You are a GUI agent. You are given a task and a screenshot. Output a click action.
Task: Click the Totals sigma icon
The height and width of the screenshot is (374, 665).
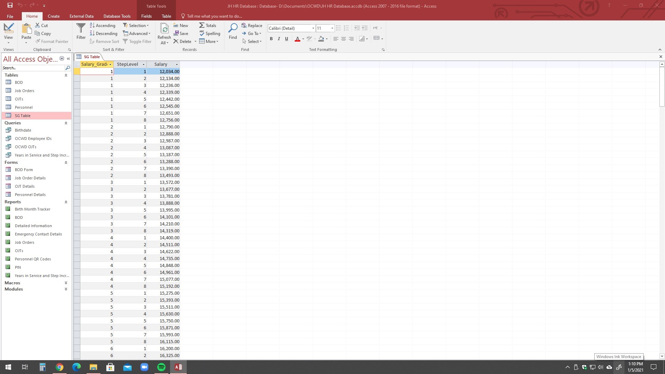[202, 26]
